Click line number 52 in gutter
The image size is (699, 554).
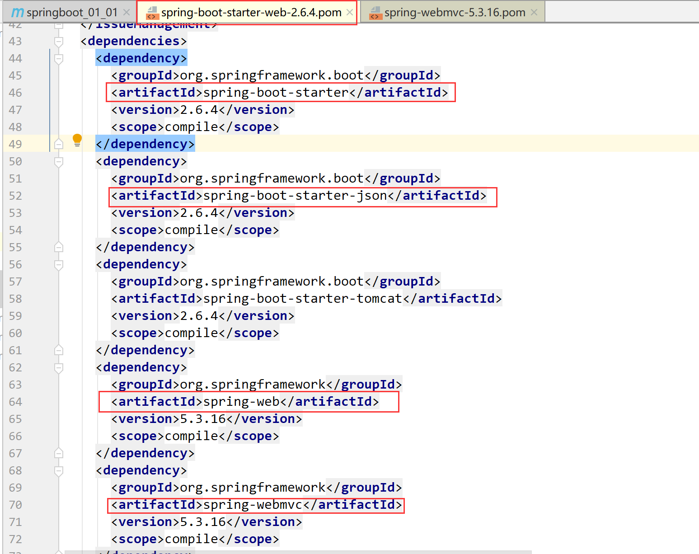tap(15, 196)
